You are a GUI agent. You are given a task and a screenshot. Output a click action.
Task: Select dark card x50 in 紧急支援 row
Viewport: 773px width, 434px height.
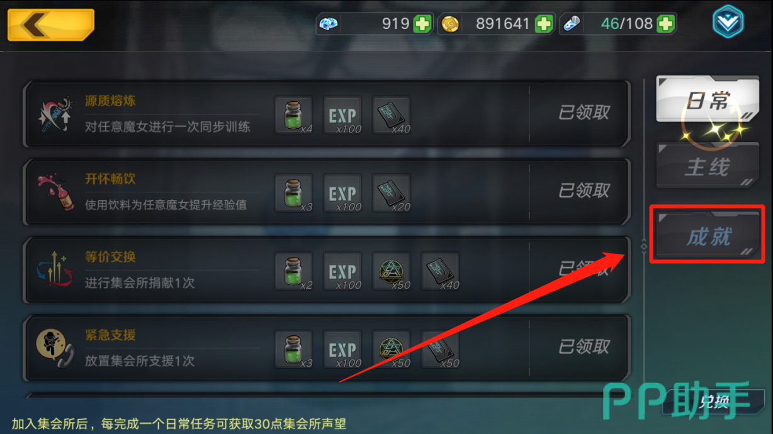(440, 349)
